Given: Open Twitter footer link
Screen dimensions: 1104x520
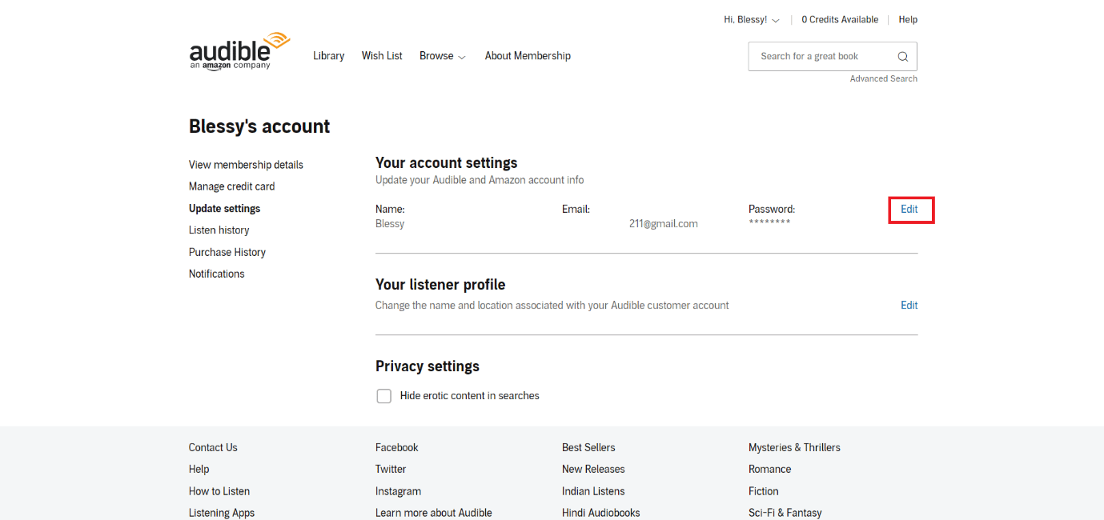Looking at the screenshot, I should click(391, 470).
